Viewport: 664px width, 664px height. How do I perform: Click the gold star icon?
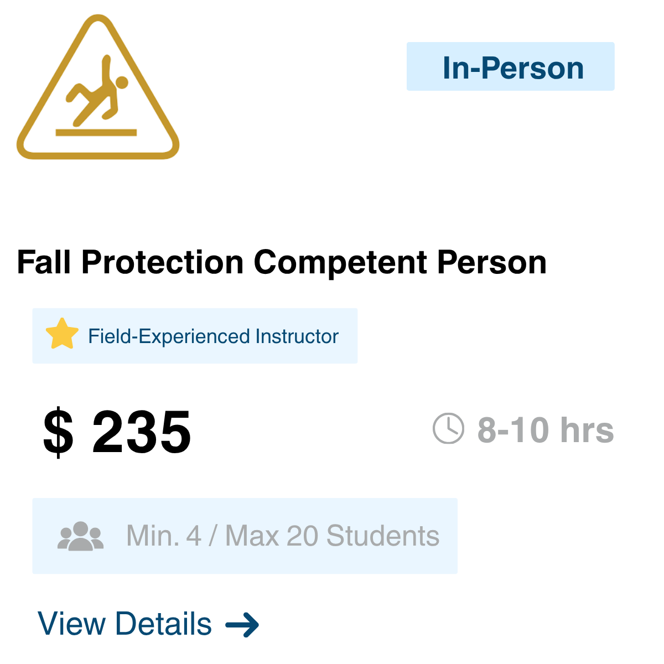[x=61, y=334]
